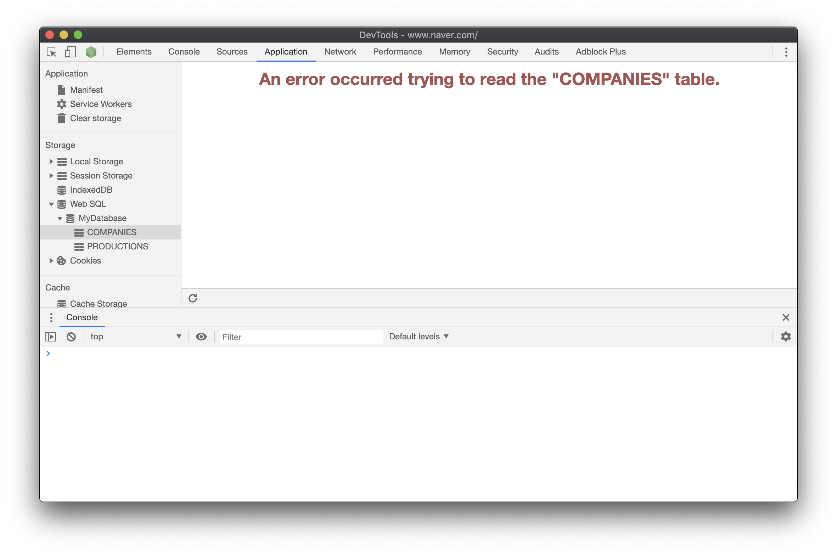Screen dimensions: 837x554
Task: Clear the console with the ban icon
Action: tap(71, 337)
